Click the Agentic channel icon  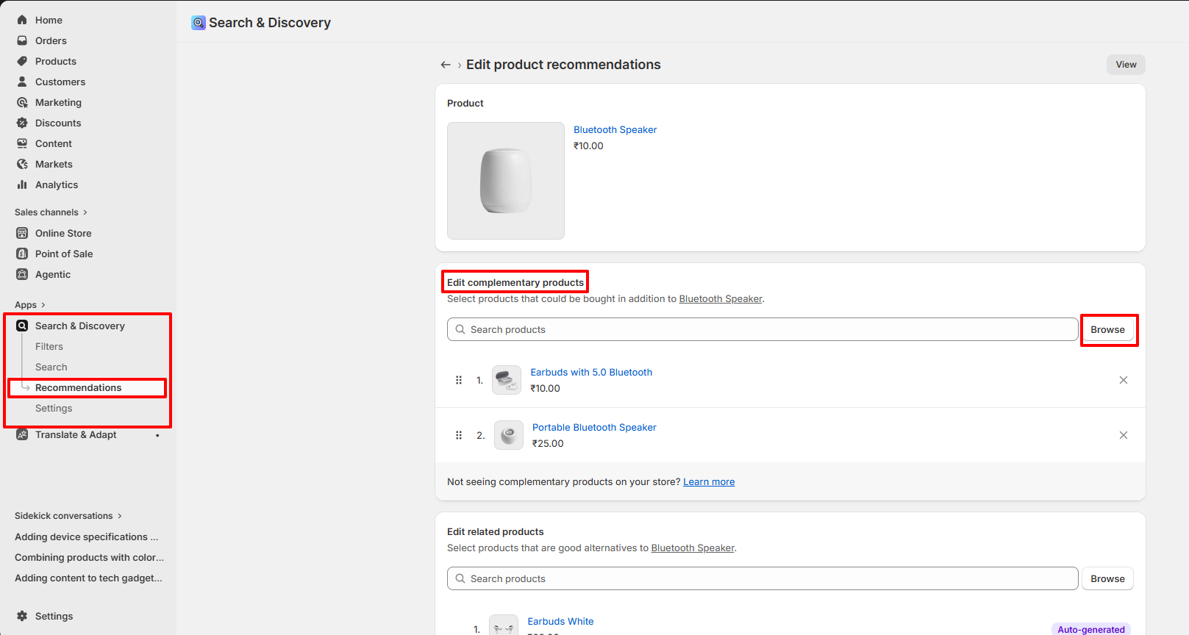click(x=22, y=274)
